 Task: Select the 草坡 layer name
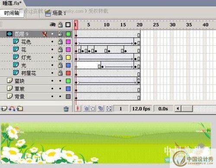[19, 89]
